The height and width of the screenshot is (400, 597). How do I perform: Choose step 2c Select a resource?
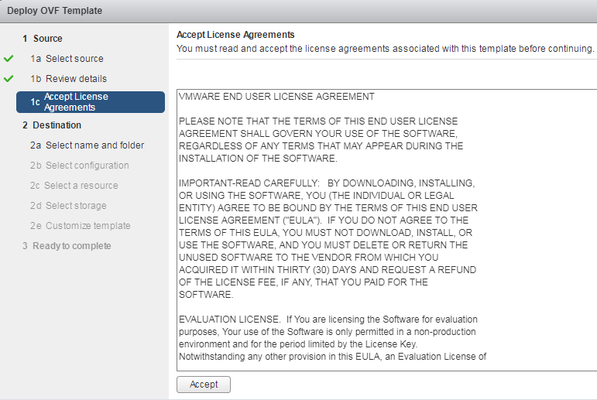[74, 186]
